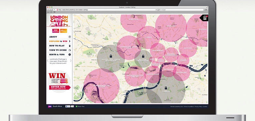Click the Hints & Tips round icon
Viewport: 255px width, 121px height.
[70, 55]
